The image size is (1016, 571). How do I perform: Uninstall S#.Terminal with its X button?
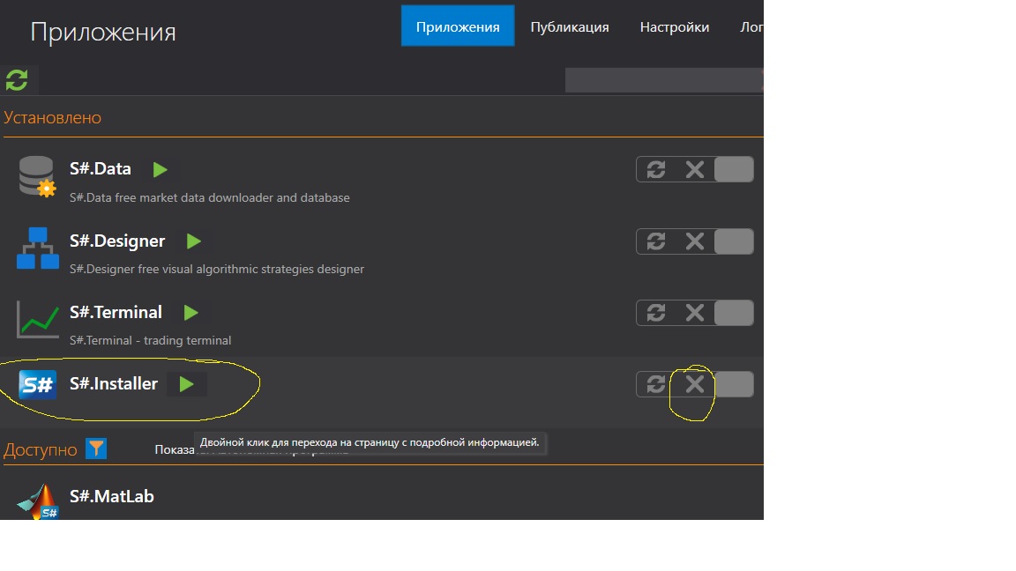point(695,313)
